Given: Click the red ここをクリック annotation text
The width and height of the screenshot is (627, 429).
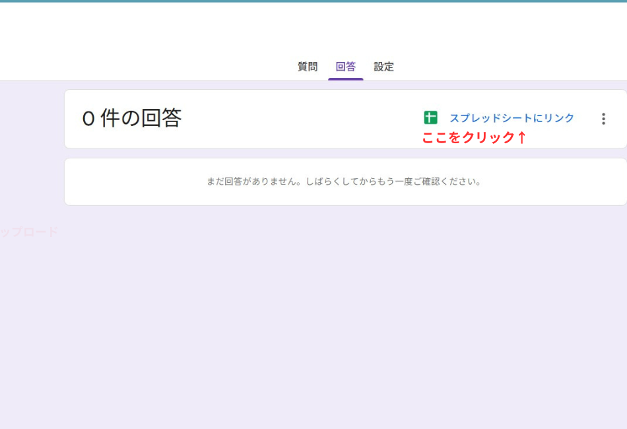Looking at the screenshot, I should (x=468, y=137).
